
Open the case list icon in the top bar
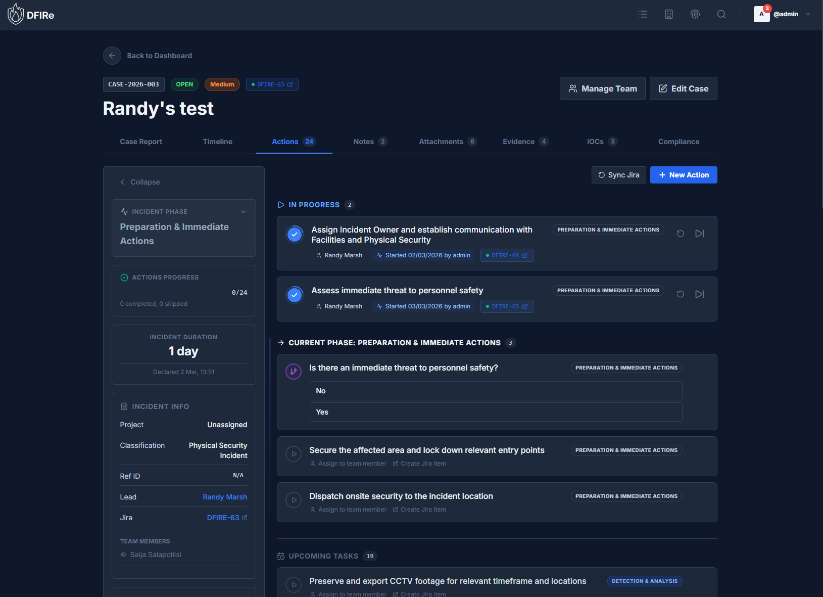coord(643,14)
